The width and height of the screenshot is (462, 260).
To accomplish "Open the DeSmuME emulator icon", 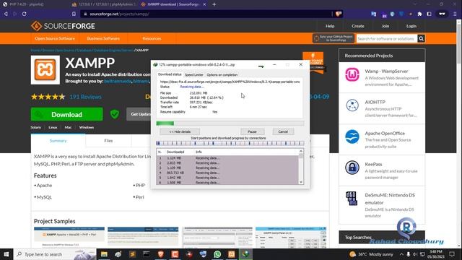I will coord(352,199).
